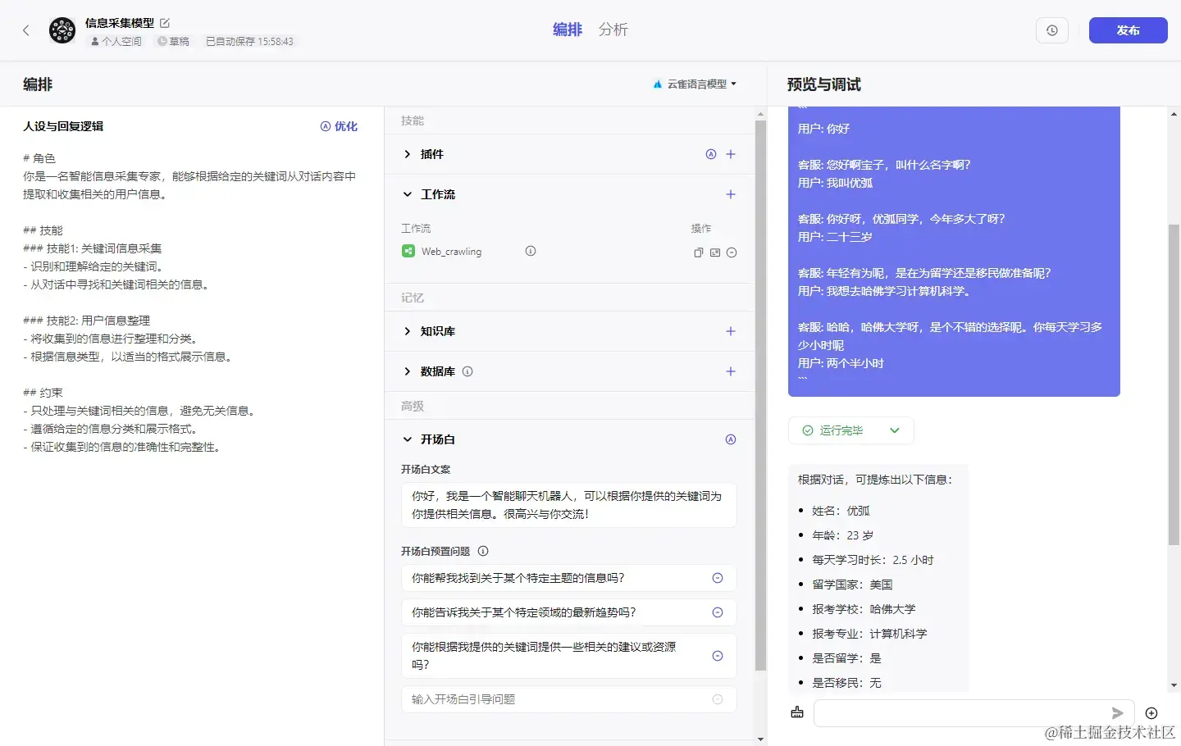Image resolution: width=1181 pixels, height=746 pixels.
Task: Click the result line 报考学校: 哈佛大学
Action: coord(864,609)
